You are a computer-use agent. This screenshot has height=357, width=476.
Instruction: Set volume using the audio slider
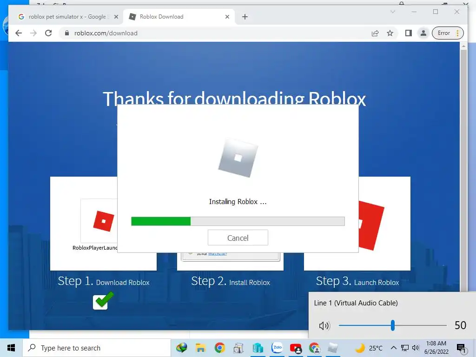(392, 325)
